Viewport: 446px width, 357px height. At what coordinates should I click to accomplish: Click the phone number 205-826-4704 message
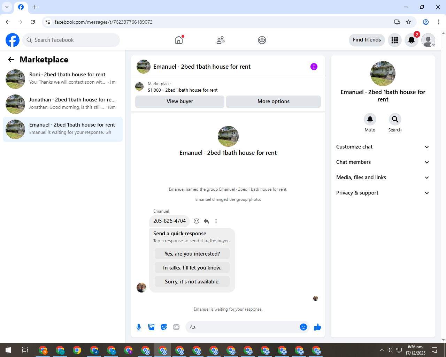pyautogui.click(x=169, y=221)
